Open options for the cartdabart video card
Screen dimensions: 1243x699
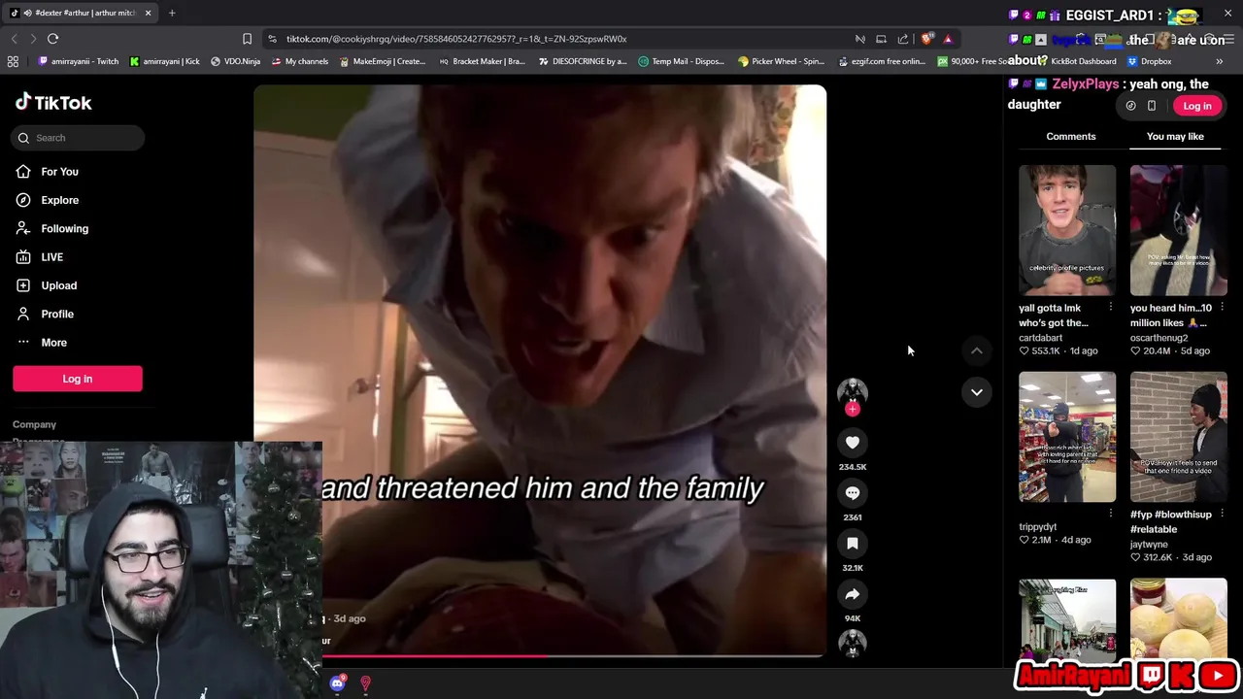click(x=1111, y=307)
